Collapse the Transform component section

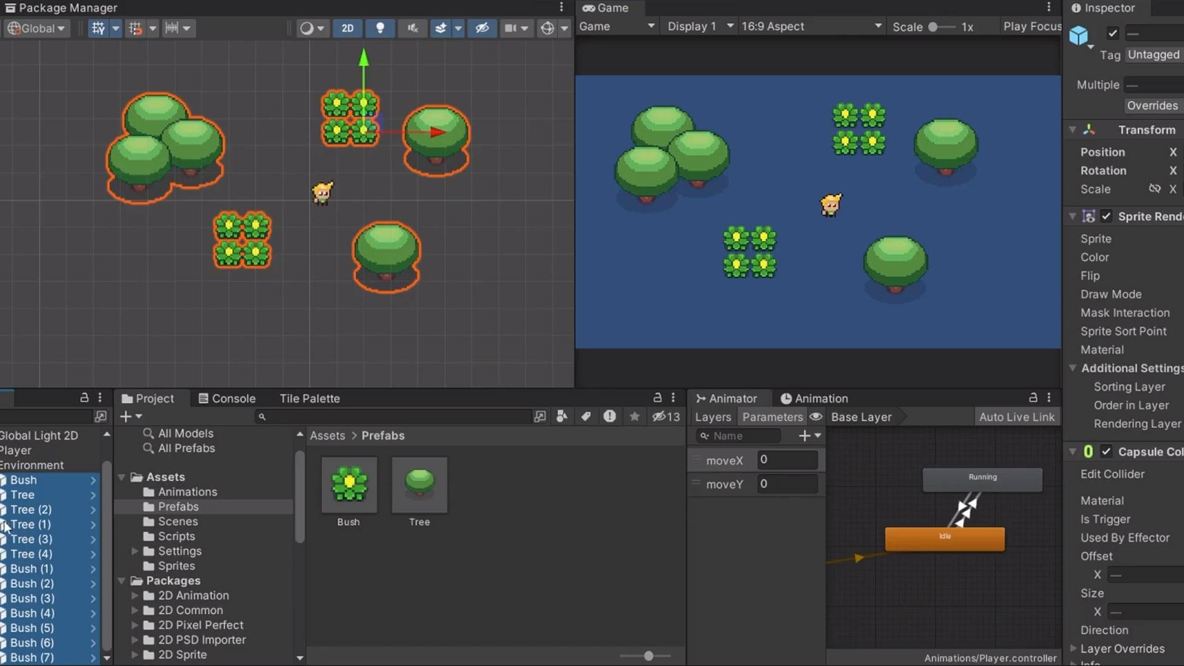1072,129
